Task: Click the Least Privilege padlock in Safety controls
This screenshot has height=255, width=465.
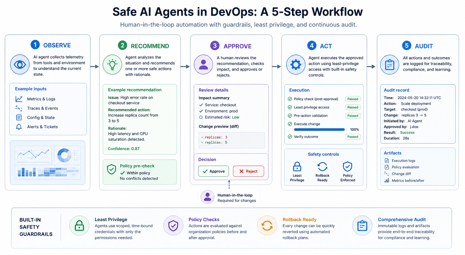Action: [297, 167]
